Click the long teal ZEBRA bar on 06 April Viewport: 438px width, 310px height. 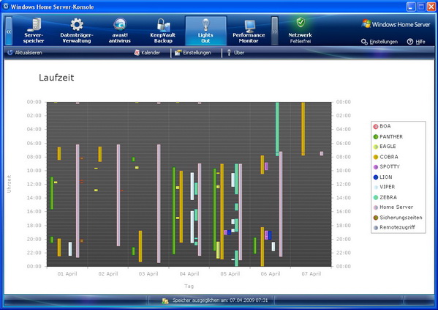[x=277, y=129]
